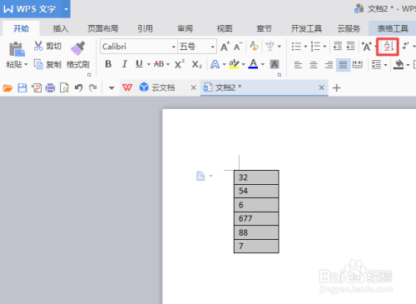Open the 表格工具 (Table Tools) tab

[393, 28]
